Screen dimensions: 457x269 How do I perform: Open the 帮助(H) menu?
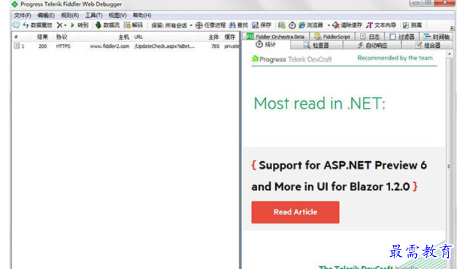(x=142, y=15)
